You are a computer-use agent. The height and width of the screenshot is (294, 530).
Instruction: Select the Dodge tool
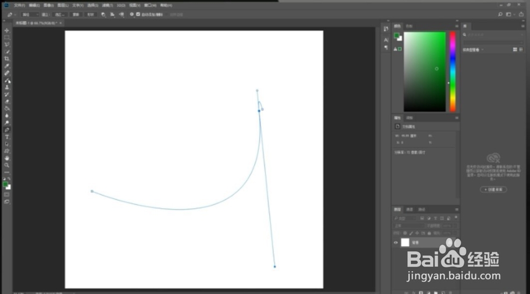7,123
